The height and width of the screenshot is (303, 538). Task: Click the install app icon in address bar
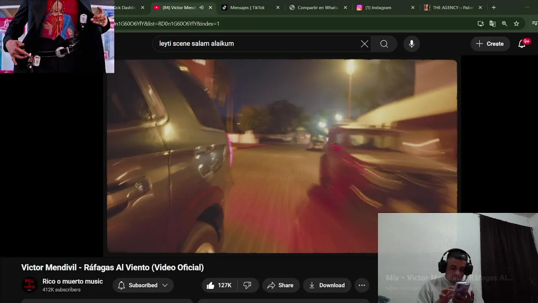[481, 24]
